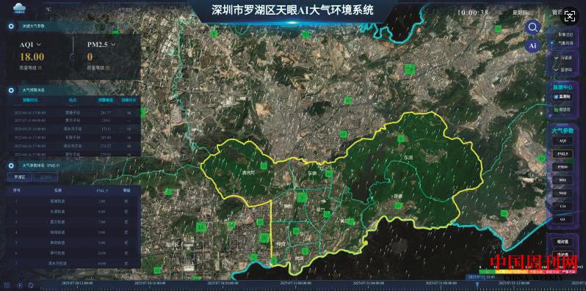Click the 星期四 weekday label
Image resolution: width=586 pixels, height=291 pixels.
[520, 12]
